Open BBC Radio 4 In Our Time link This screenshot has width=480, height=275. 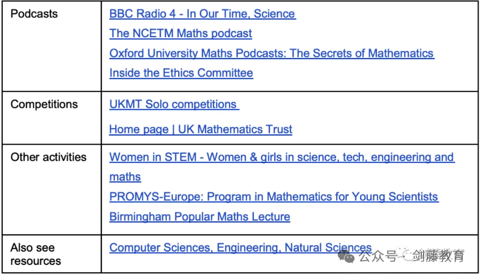(202, 14)
